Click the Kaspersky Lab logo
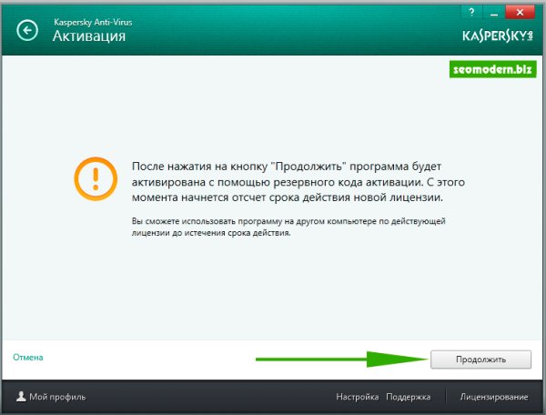 [x=498, y=35]
